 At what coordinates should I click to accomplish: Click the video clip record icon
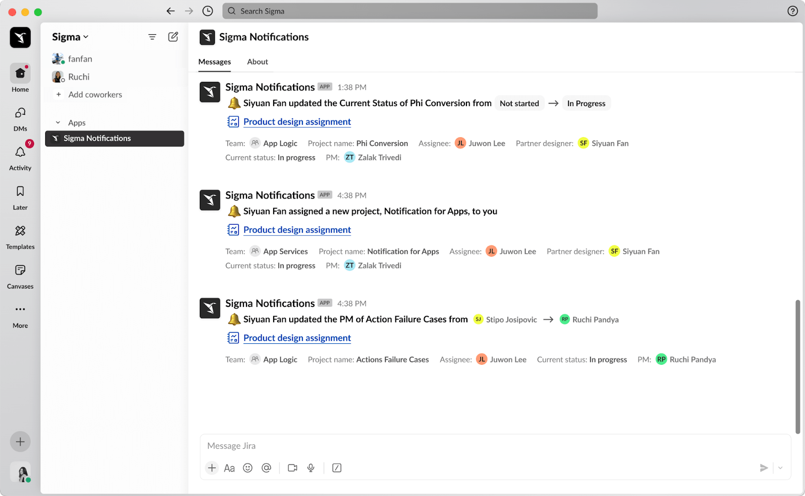pyautogui.click(x=292, y=468)
